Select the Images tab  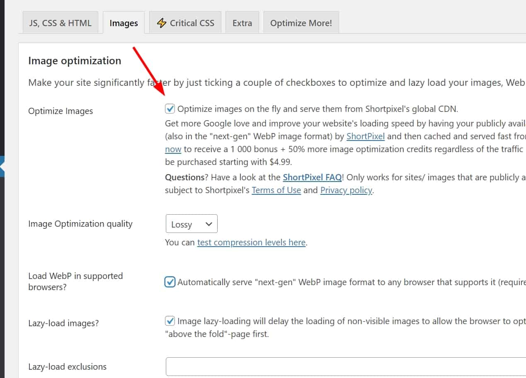tap(124, 23)
